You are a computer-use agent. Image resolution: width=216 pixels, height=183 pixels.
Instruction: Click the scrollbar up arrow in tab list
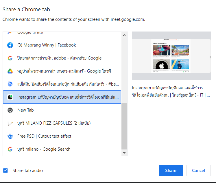124,35
